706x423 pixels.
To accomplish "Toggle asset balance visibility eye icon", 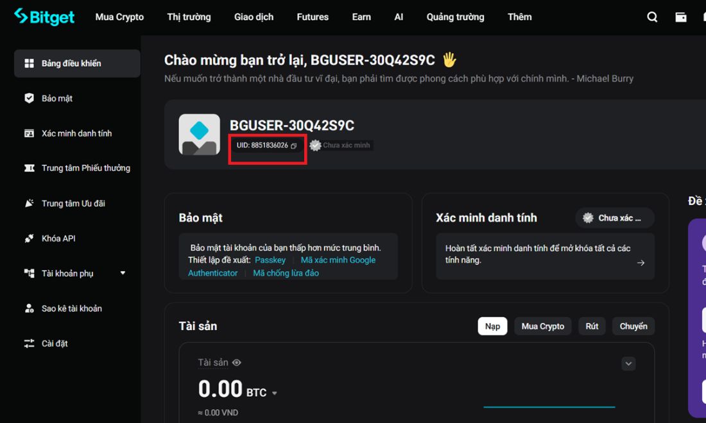I will (x=237, y=362).
